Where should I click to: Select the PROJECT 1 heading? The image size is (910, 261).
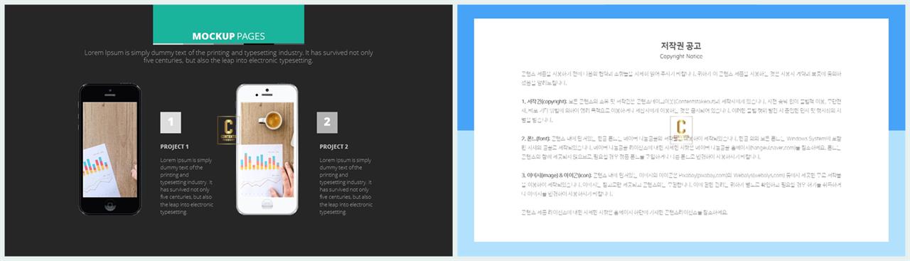pos(175,147)
